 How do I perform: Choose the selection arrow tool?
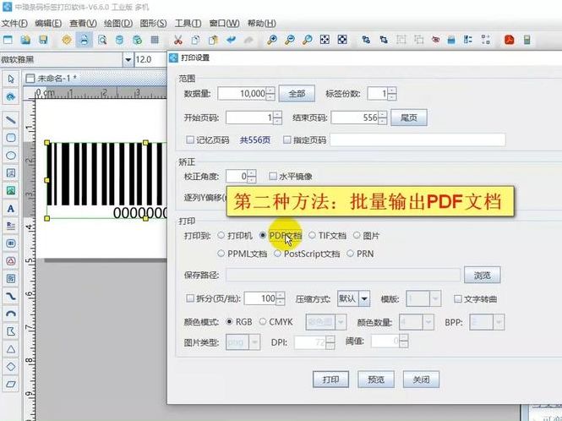[11, 79]
